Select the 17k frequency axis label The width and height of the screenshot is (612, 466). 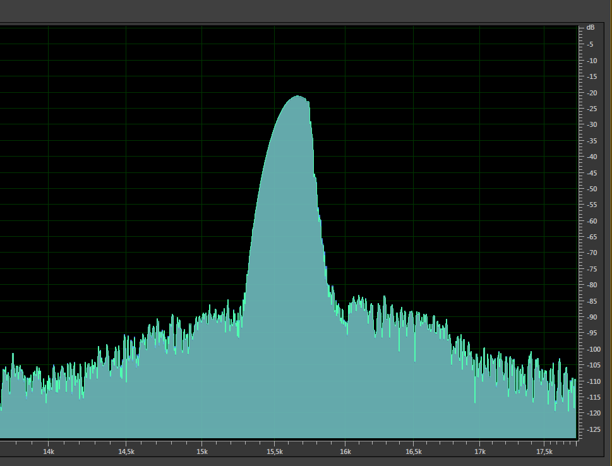pyautogui.click(x=480, y=451)
